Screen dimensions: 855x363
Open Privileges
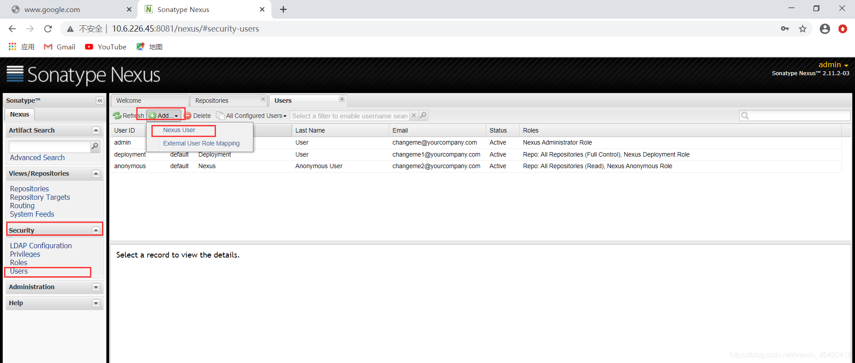pos(25,254)
